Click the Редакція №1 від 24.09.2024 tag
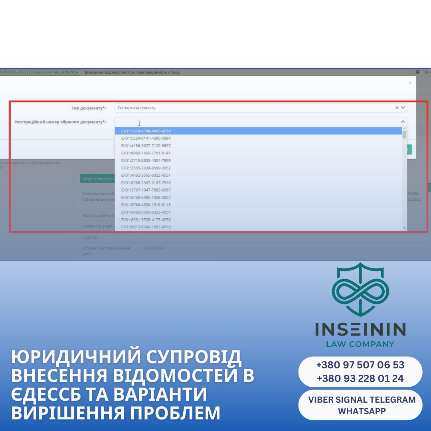This screenshot has height=431, width=431. tap(54, 72)
